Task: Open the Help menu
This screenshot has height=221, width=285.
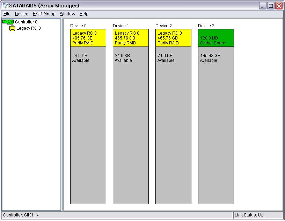Action: 84,14
